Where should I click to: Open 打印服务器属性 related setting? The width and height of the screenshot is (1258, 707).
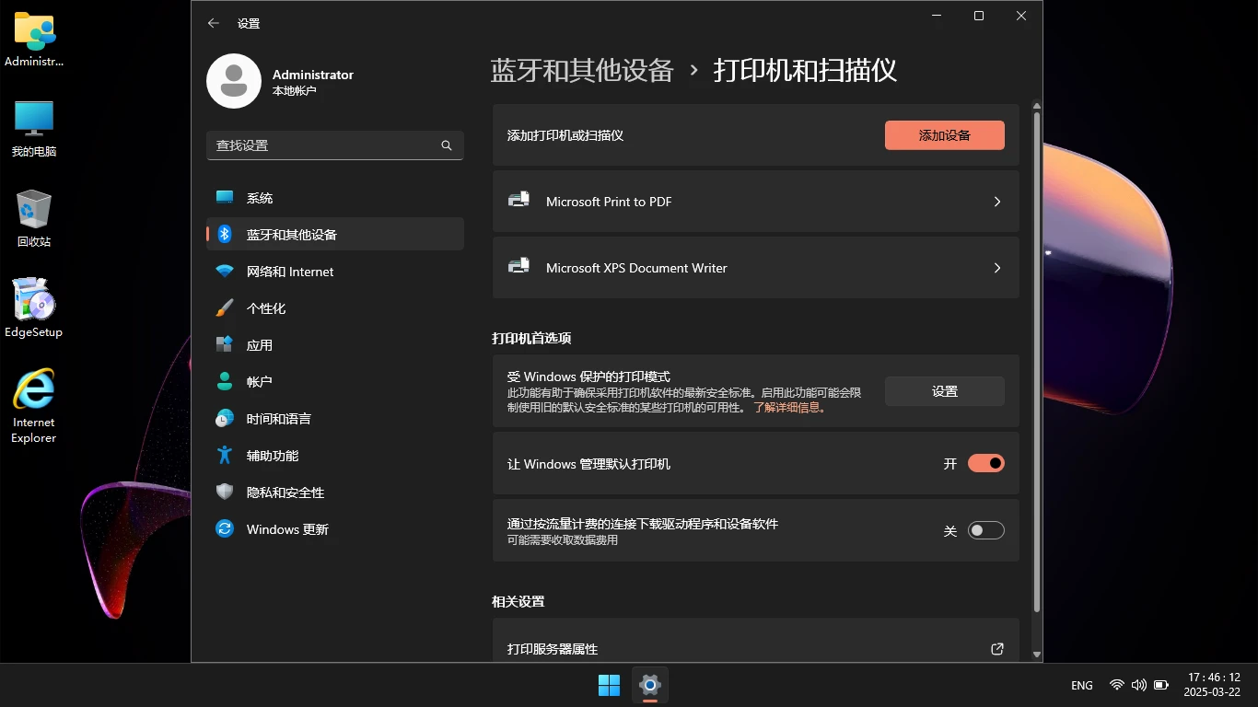tap(756, 642)
